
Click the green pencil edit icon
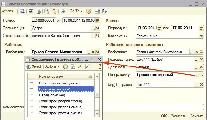pyautogui.click(x=80, y=67)
